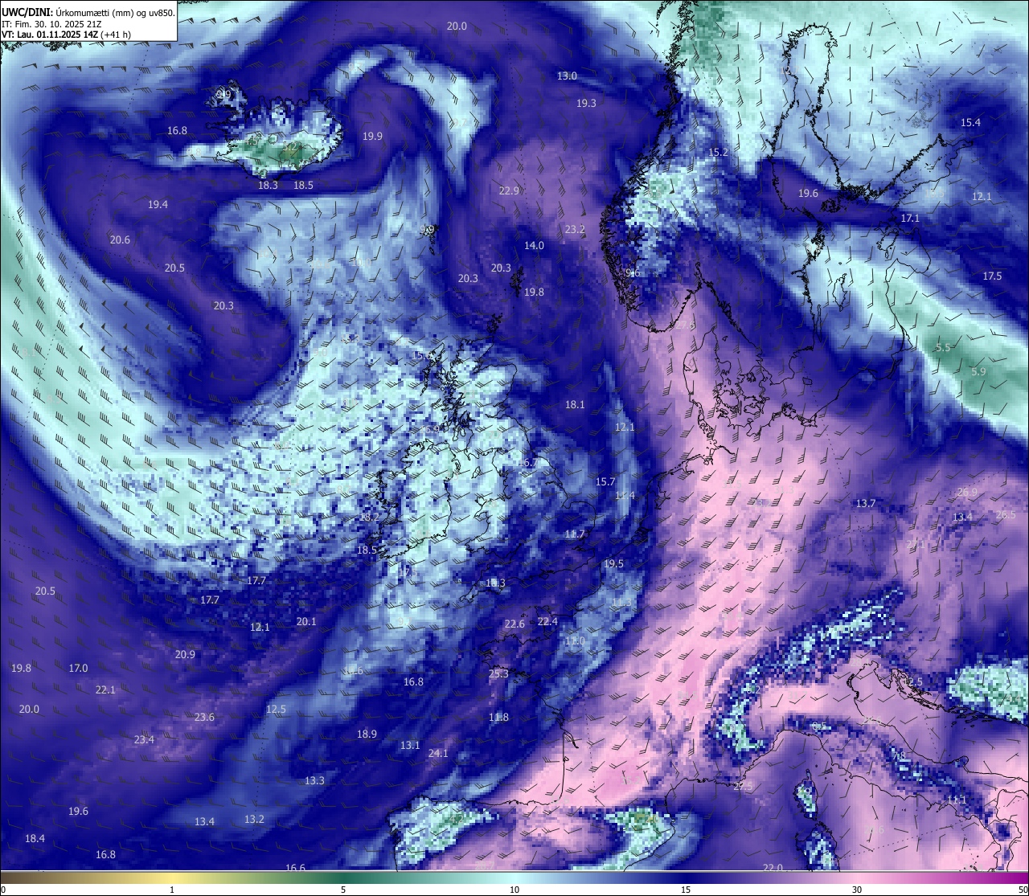Select the value 23.4 on the map
This screenshot has height=896, width=1029.
click(144, 739)
